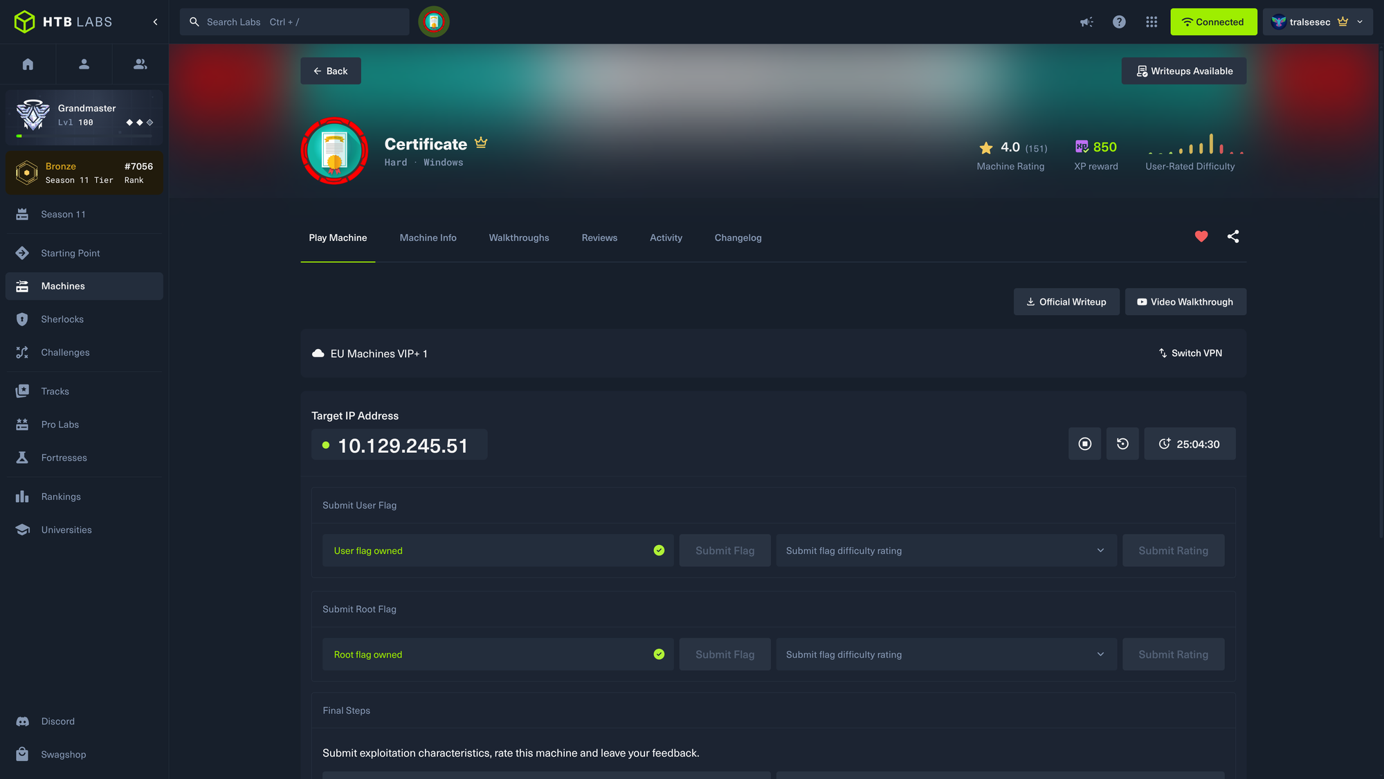The width and height of the screenshot is (1384, 779).
Task: Reset the machine with the reset icon
Action: tap(1122, 444)
